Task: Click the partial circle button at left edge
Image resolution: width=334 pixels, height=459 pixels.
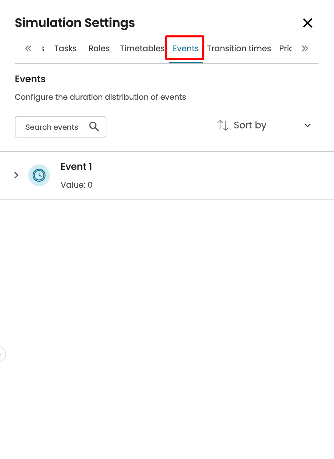Action: click(2, 354)
